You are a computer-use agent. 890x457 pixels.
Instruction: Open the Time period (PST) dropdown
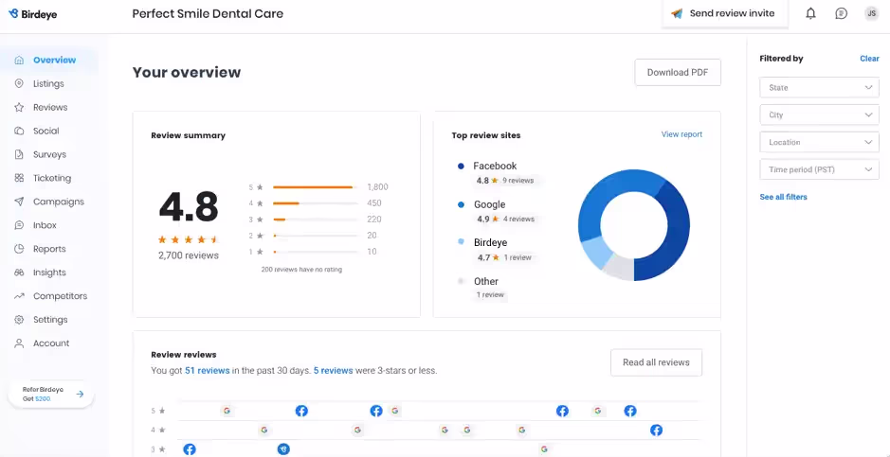[x=819, y=170]
